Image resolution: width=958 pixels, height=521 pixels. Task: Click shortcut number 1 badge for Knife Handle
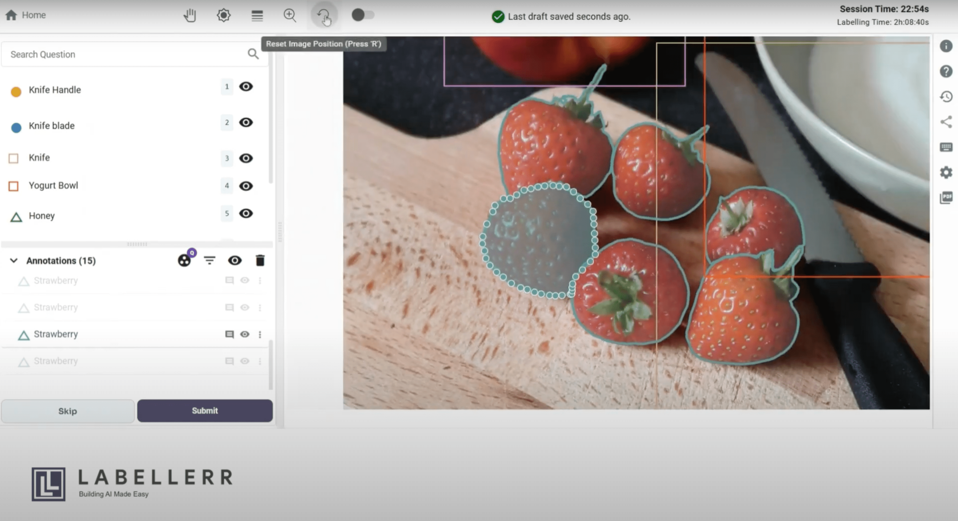click(227, 86)
